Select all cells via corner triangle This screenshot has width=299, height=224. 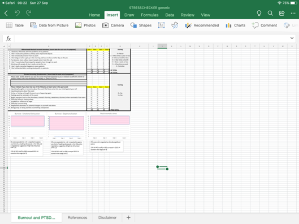(4, 46)
